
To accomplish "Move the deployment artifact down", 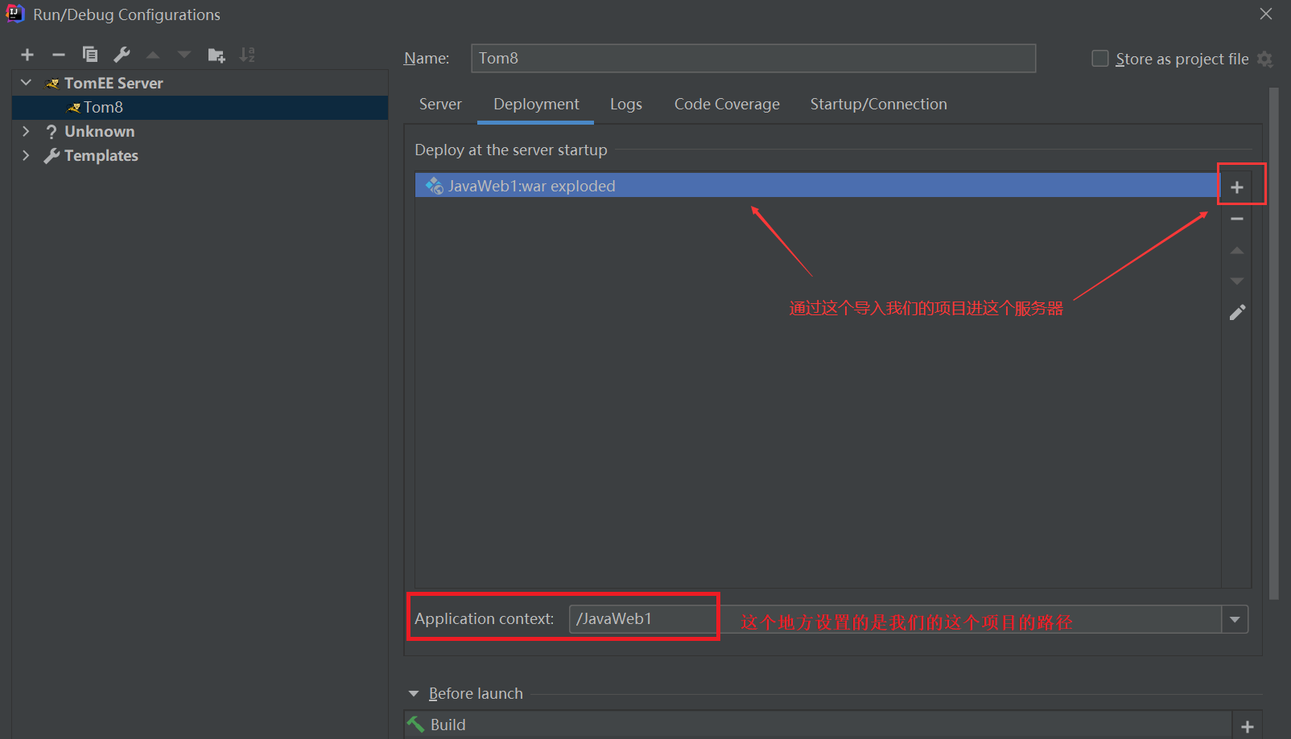I will [1237, 281].
